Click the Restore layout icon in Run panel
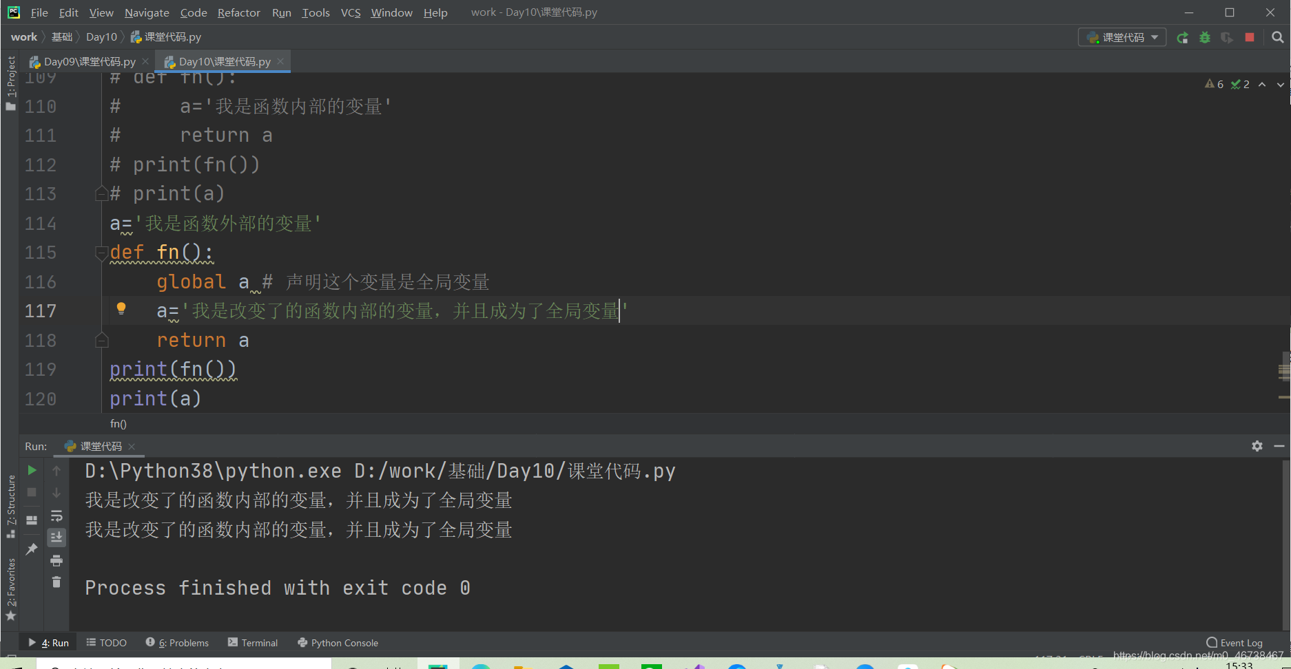 32,520
